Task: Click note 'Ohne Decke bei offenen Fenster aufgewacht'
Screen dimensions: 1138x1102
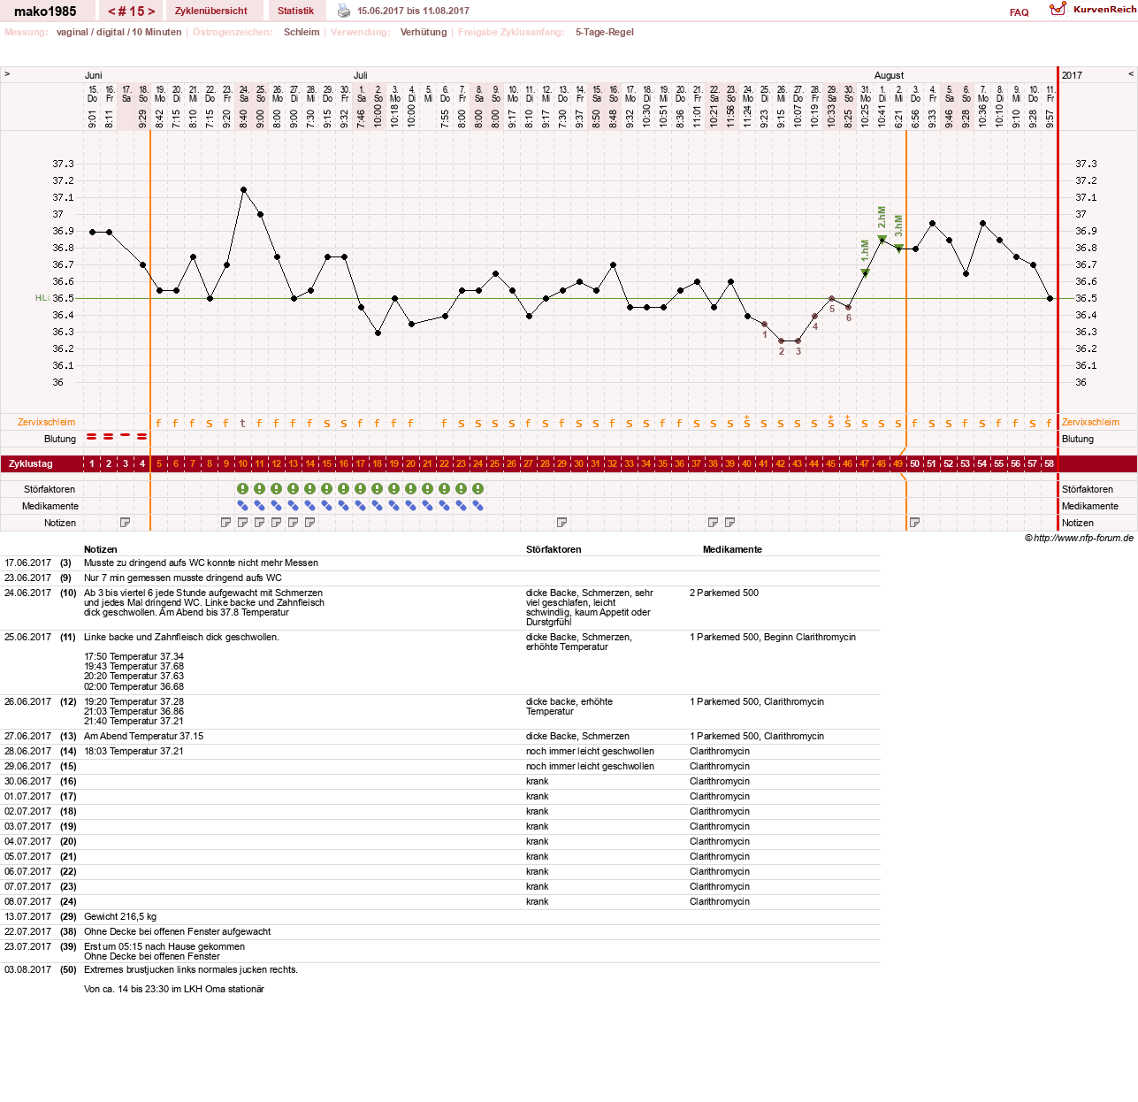Action: pos(177,931)
